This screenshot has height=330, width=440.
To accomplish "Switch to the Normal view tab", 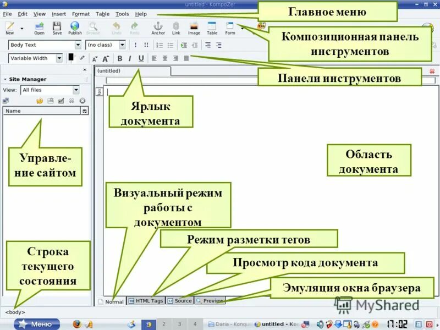I will pyautogui.click(x=112, y=301).
